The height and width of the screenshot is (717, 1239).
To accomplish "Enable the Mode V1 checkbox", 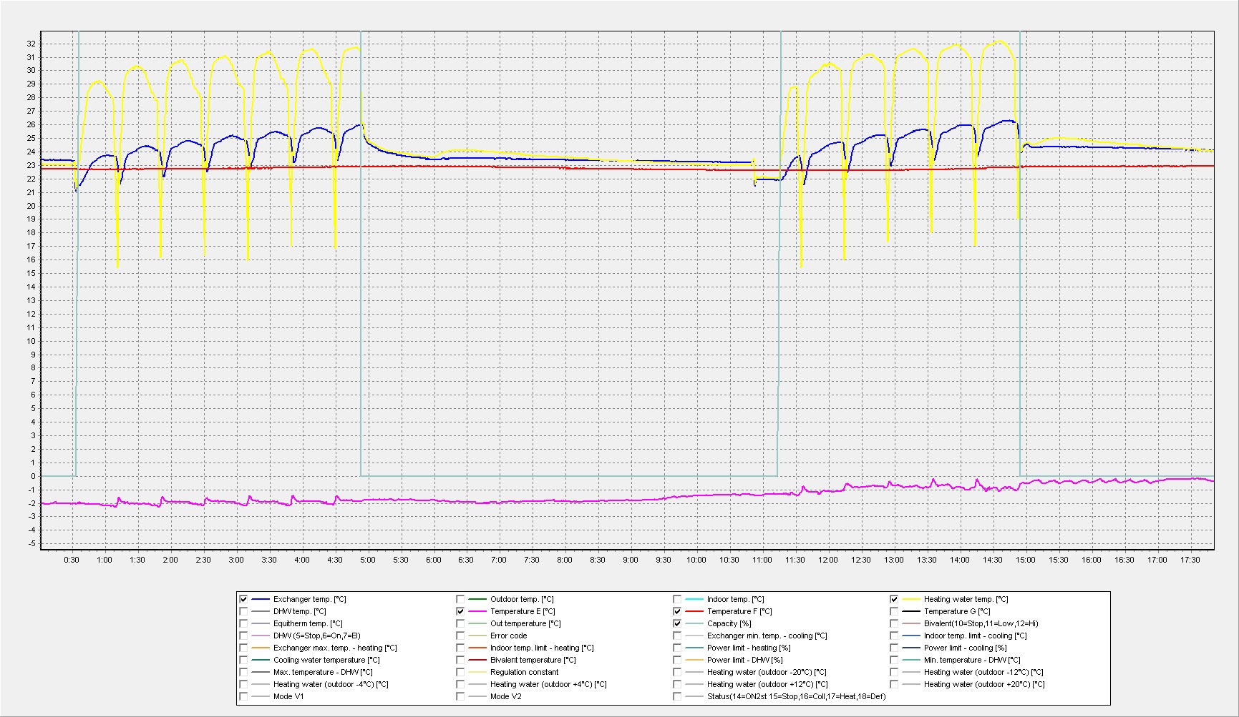I will click(243, 696).
